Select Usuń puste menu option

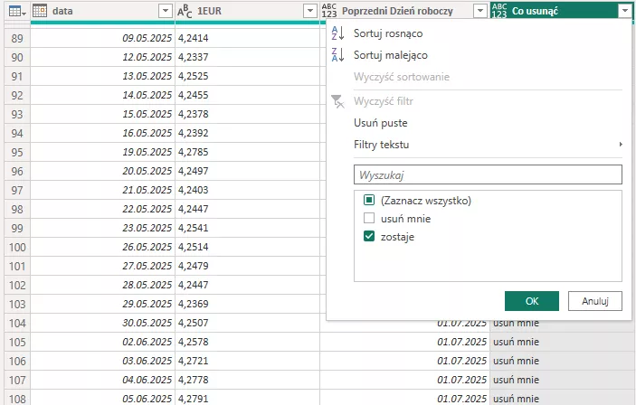[380, 123]
